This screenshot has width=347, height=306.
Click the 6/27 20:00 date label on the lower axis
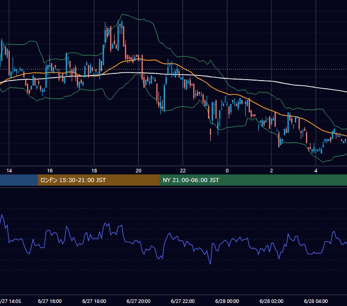[x=138, y=301]
